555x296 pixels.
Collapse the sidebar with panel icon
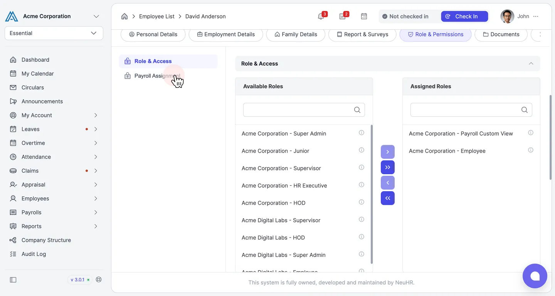pyautogui.click(x=13, y=280)
